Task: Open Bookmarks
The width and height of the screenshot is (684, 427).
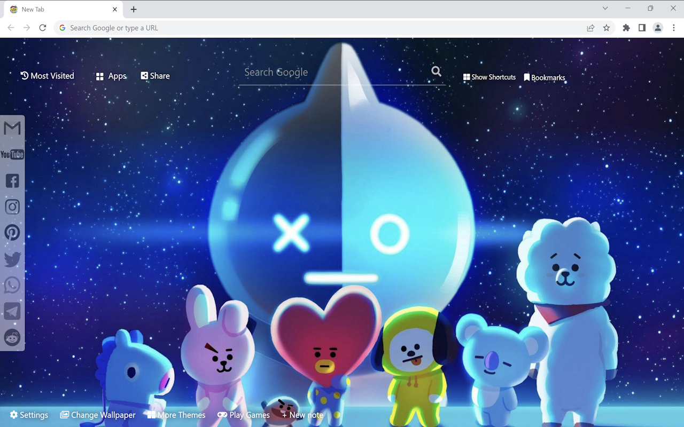Action: (545, 77)
